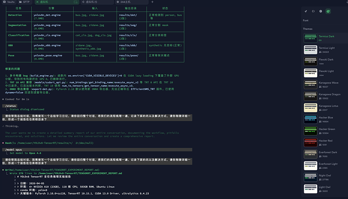Click the users icon beside 18227
Image resolution: width=348 pixels, height=199 pixels.
coord(320,87)
